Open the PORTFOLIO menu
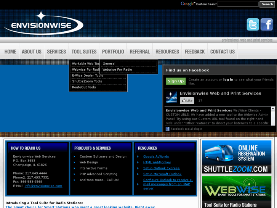This screenshot has height=208, width=277. [x=113, y=52]
